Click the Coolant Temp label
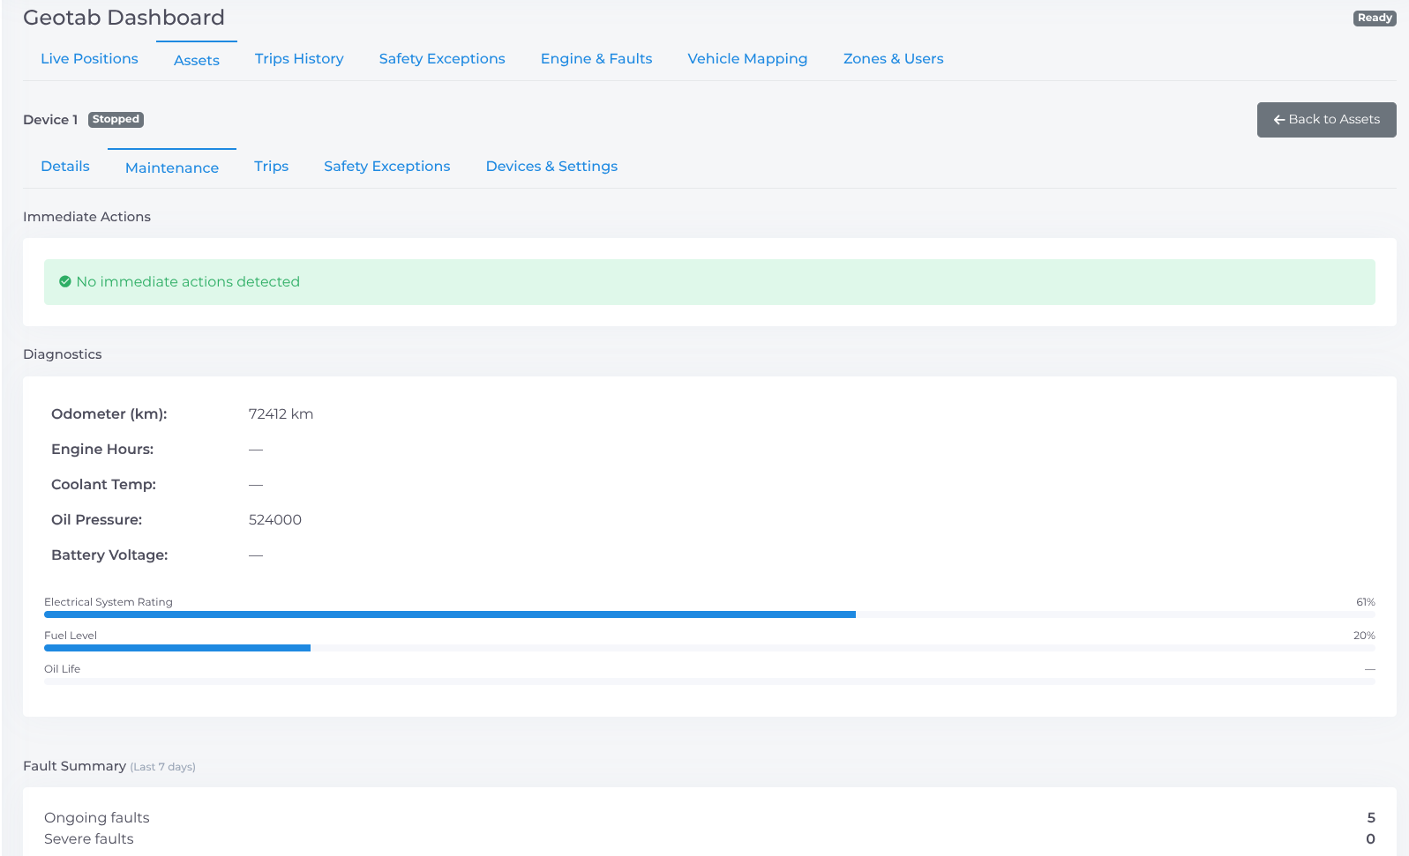Viewport: 1409px width, 856px height. 103,485
